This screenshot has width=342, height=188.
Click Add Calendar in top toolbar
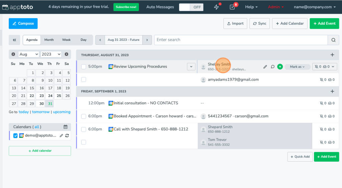290,23
